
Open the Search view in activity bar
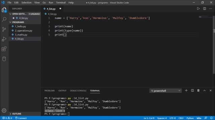[4, 19]
